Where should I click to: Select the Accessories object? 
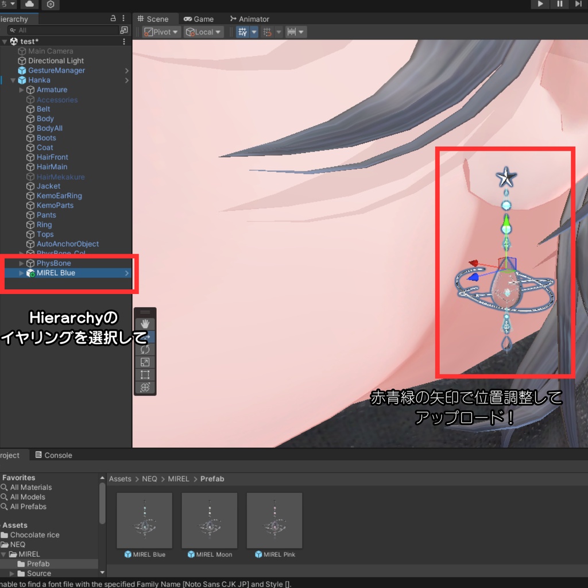coord(57,100)
